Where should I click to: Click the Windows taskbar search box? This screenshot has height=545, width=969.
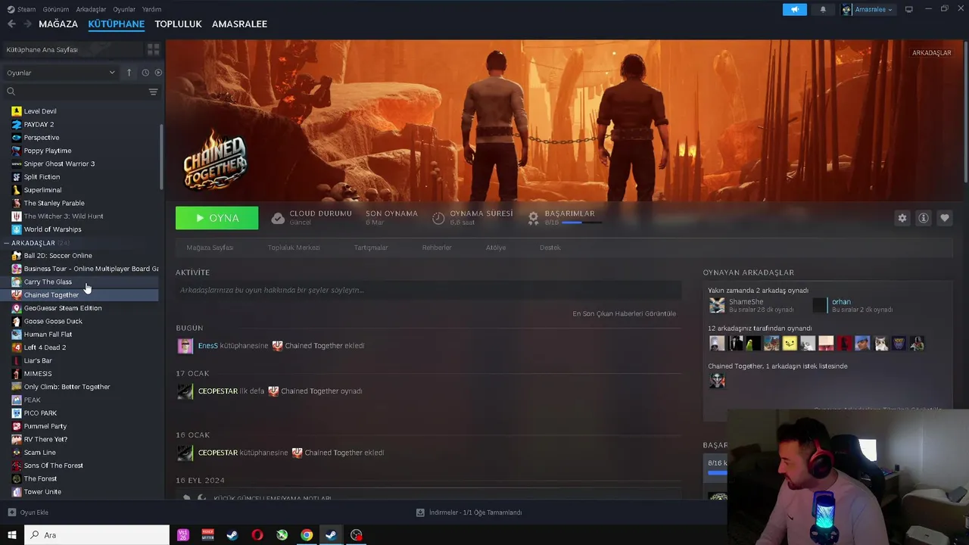[97, 535]
